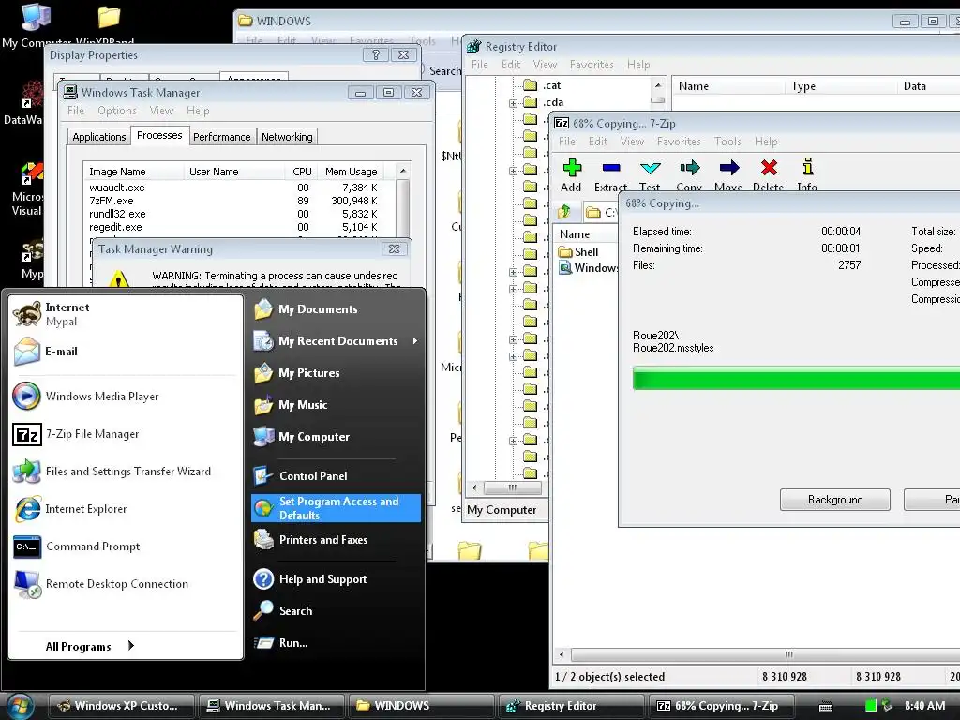This screenshot has height=720, width=960.
Task: Switch to Applications tab in Task Manager
Action: point(98,137)
